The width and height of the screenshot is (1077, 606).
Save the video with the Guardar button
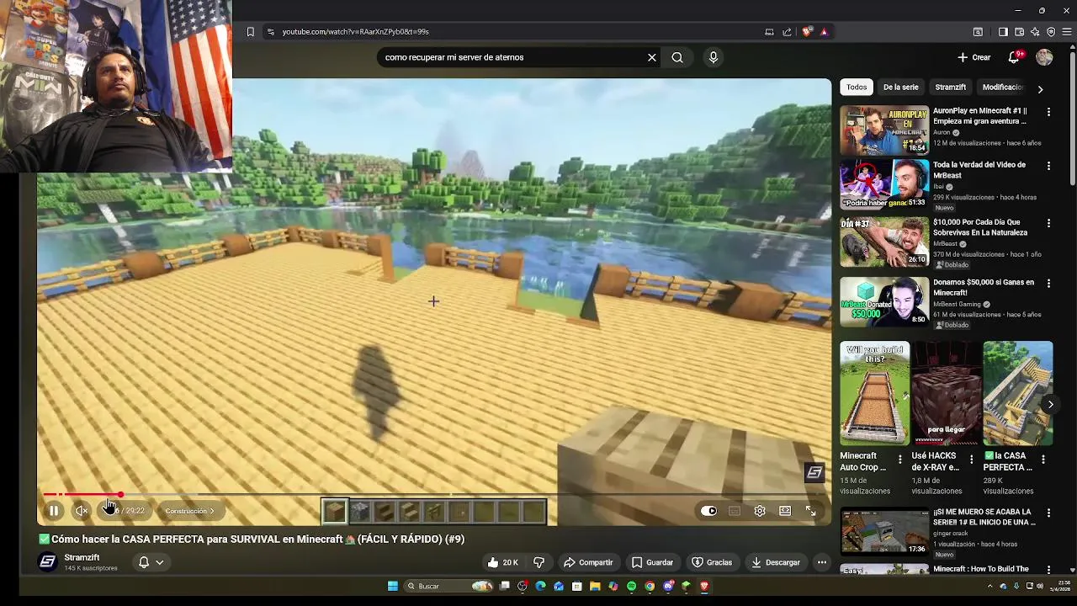(x=652, y=562)
